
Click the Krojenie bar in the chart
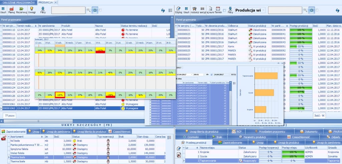pos(261,110)
